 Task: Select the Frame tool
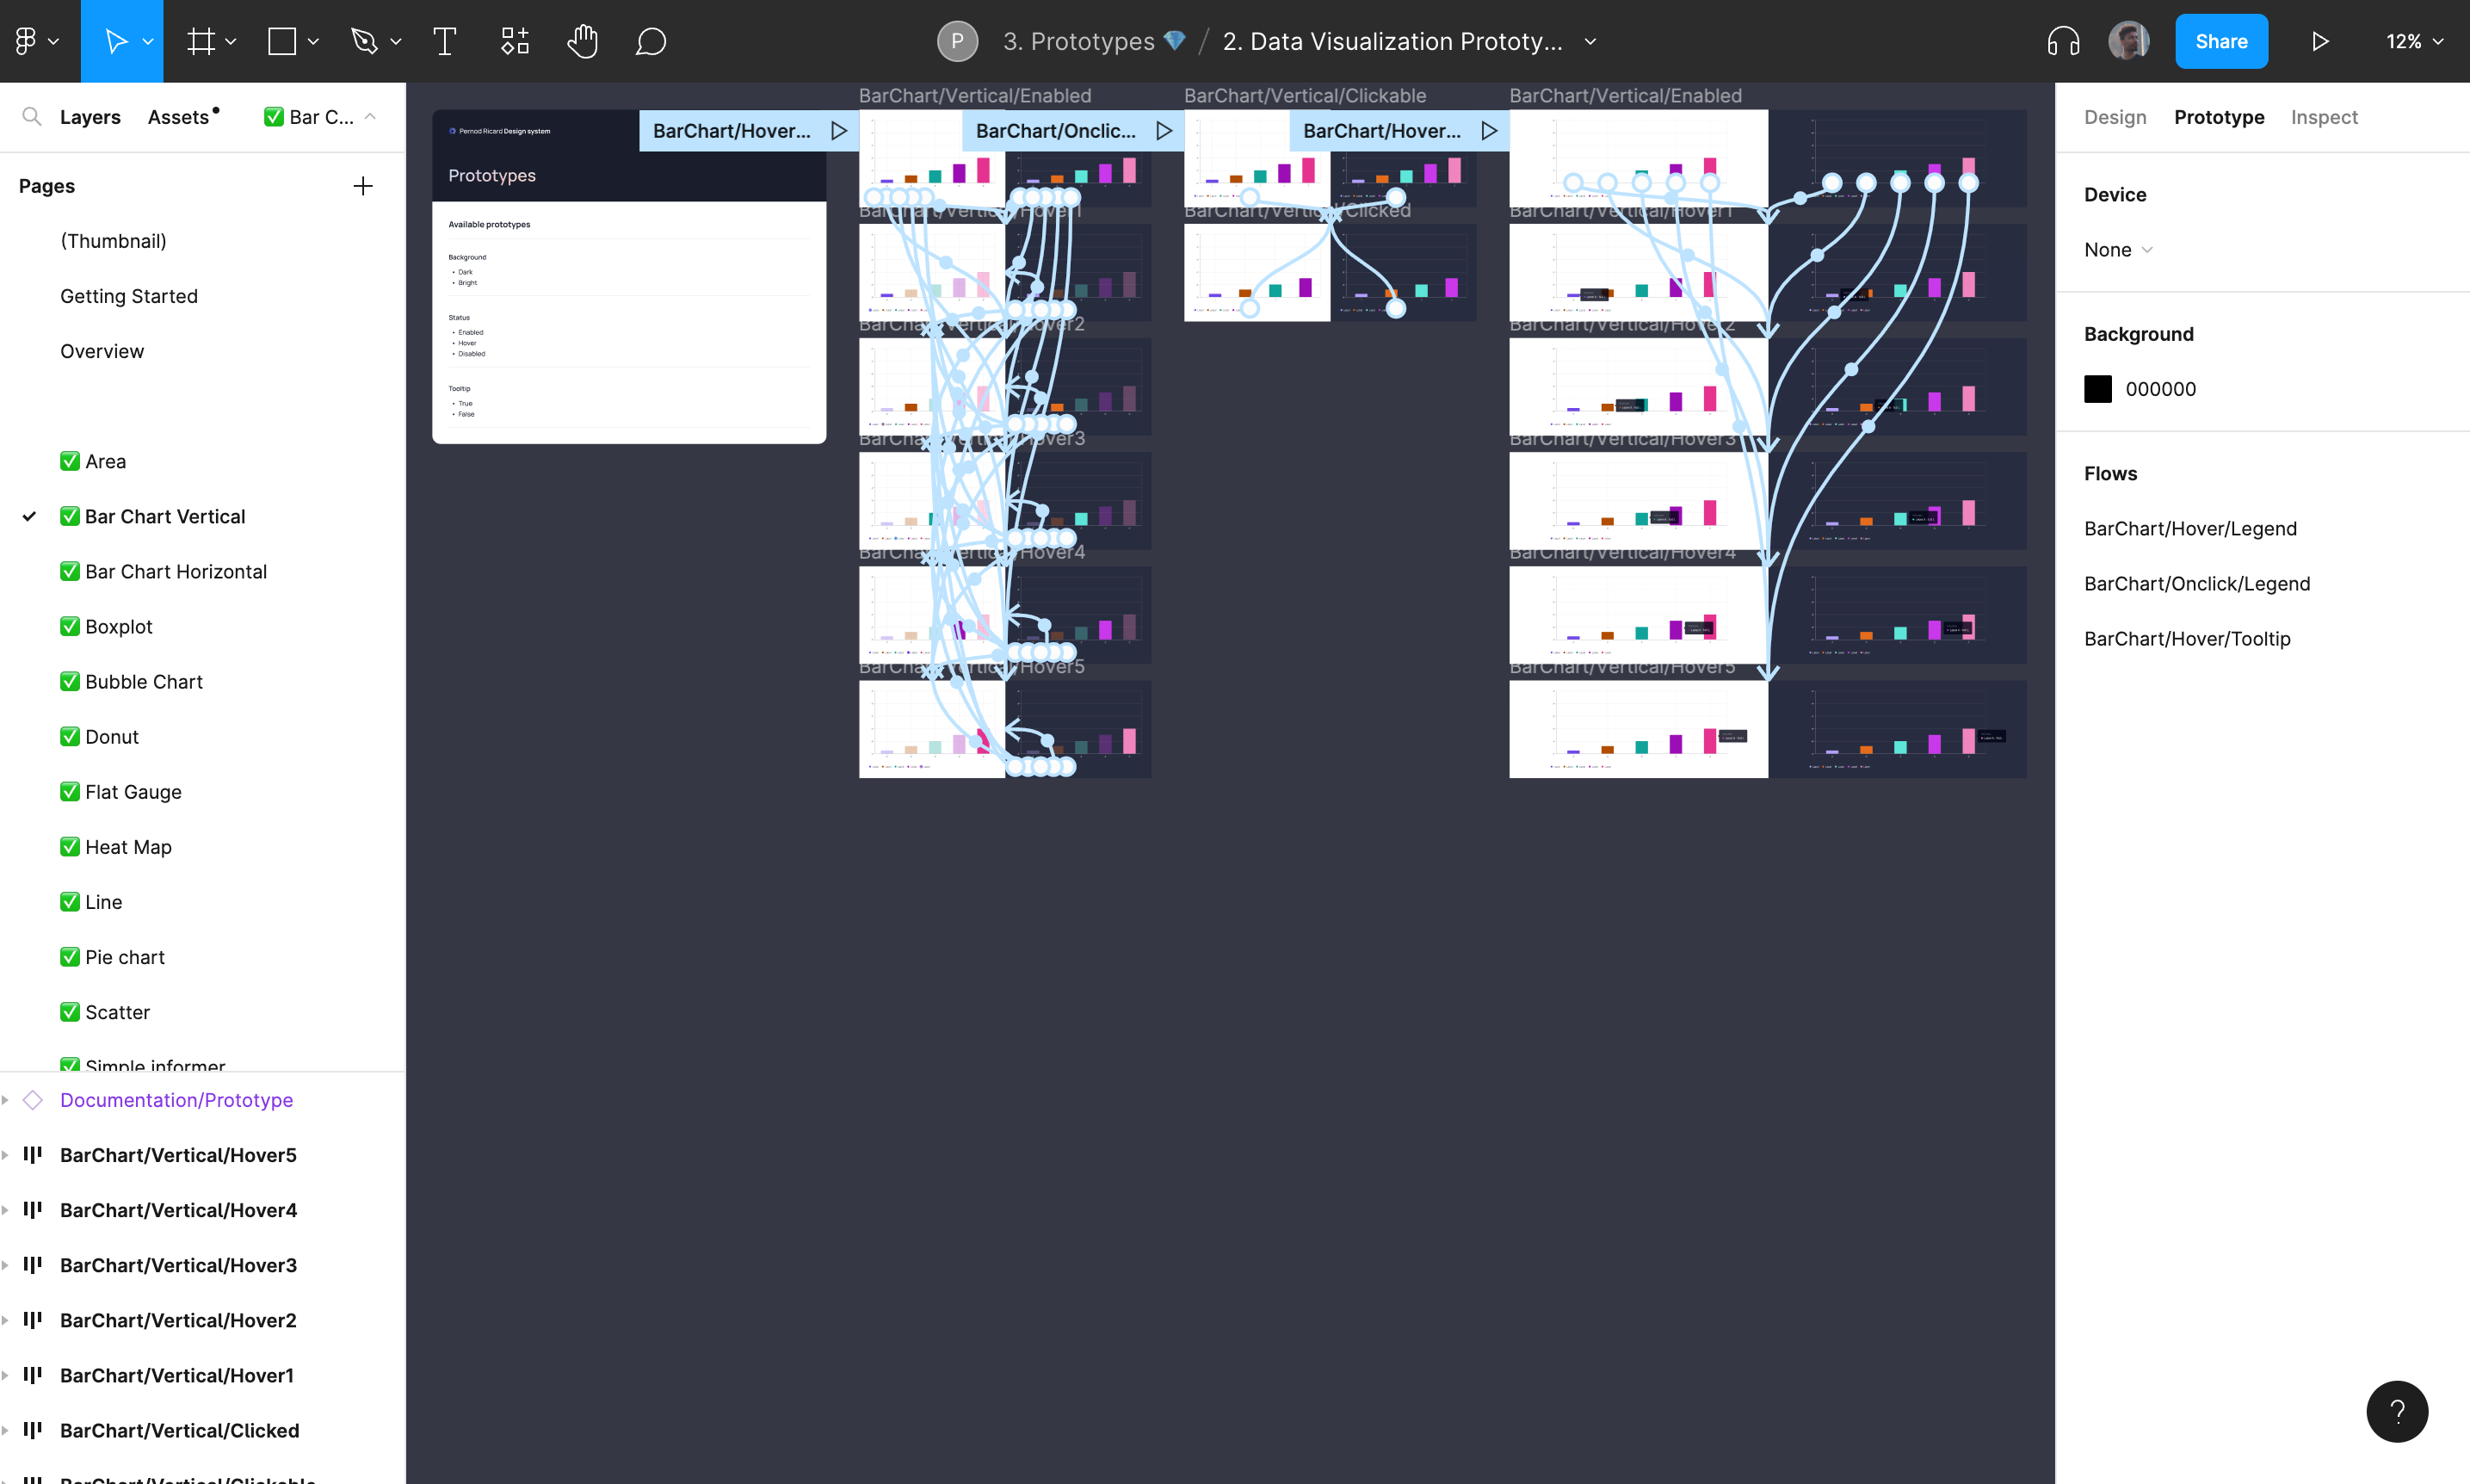[202, 41]
